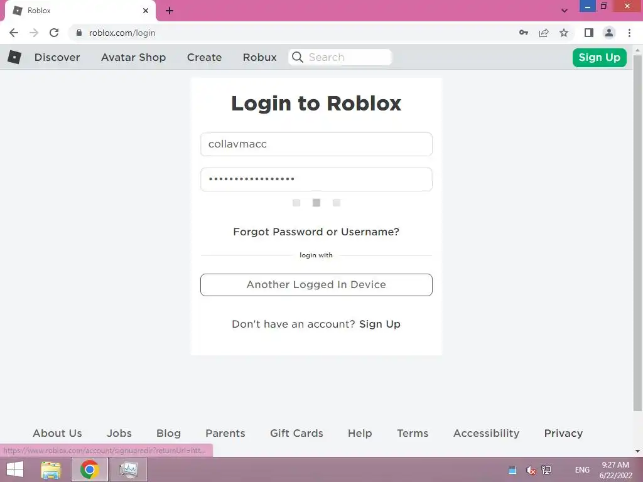
Task: Expand the tab search chevron
Action: pos(565,11)
